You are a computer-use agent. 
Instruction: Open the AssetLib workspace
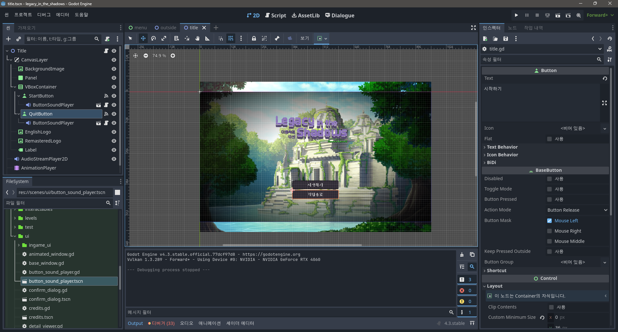[306, 15]
